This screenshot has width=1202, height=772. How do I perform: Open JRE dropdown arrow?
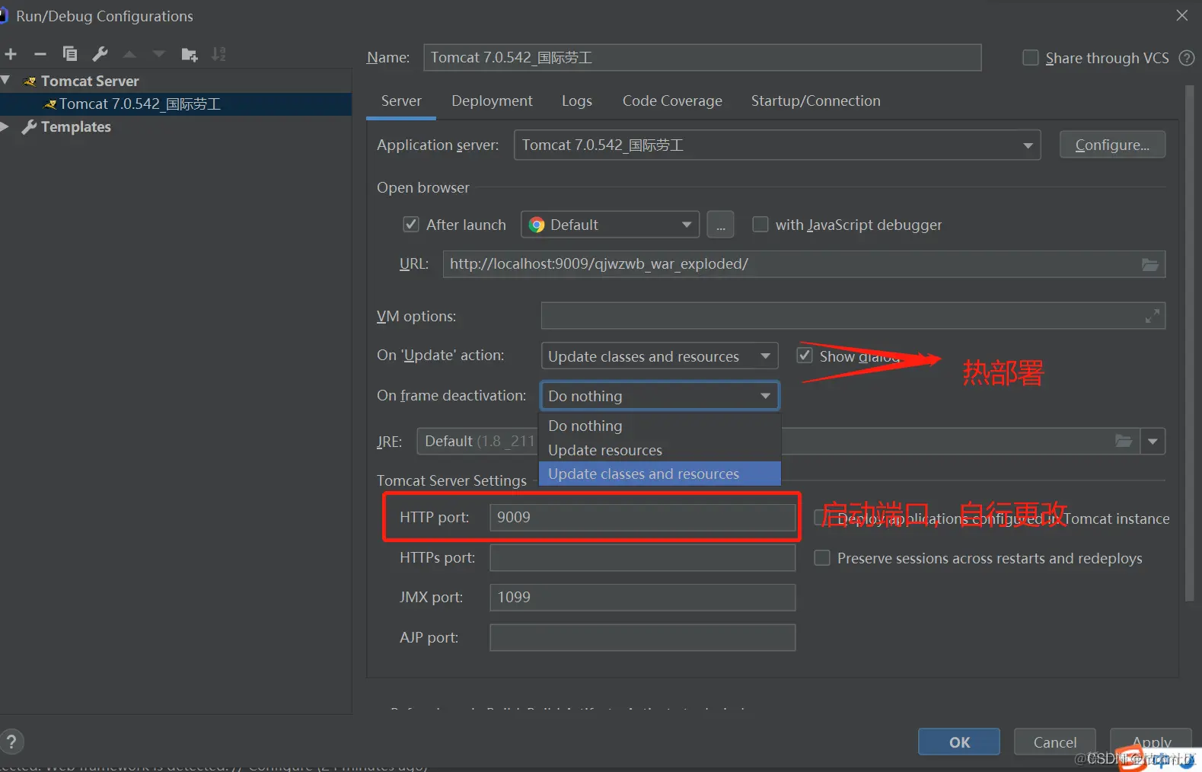click(1153, 441)
